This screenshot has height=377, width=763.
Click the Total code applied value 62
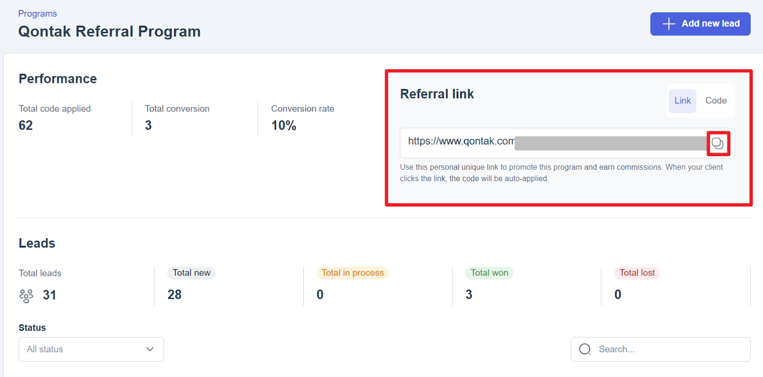point(26,125)
